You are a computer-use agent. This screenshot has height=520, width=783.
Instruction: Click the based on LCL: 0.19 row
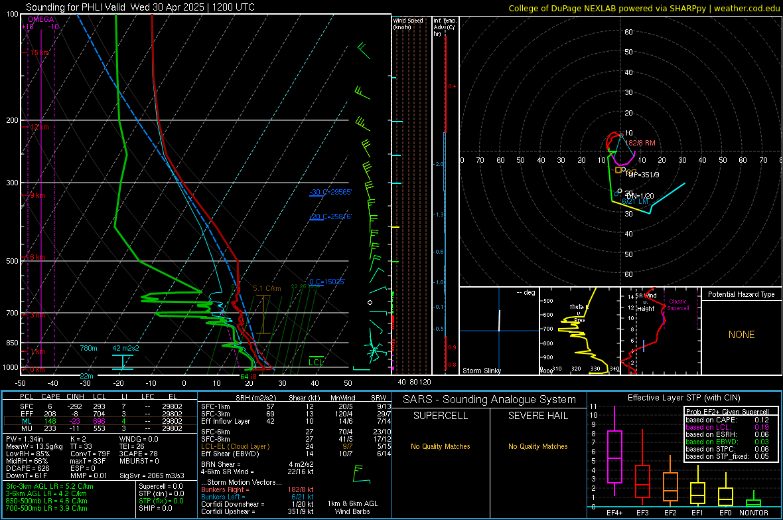click(x=727, y=427)
